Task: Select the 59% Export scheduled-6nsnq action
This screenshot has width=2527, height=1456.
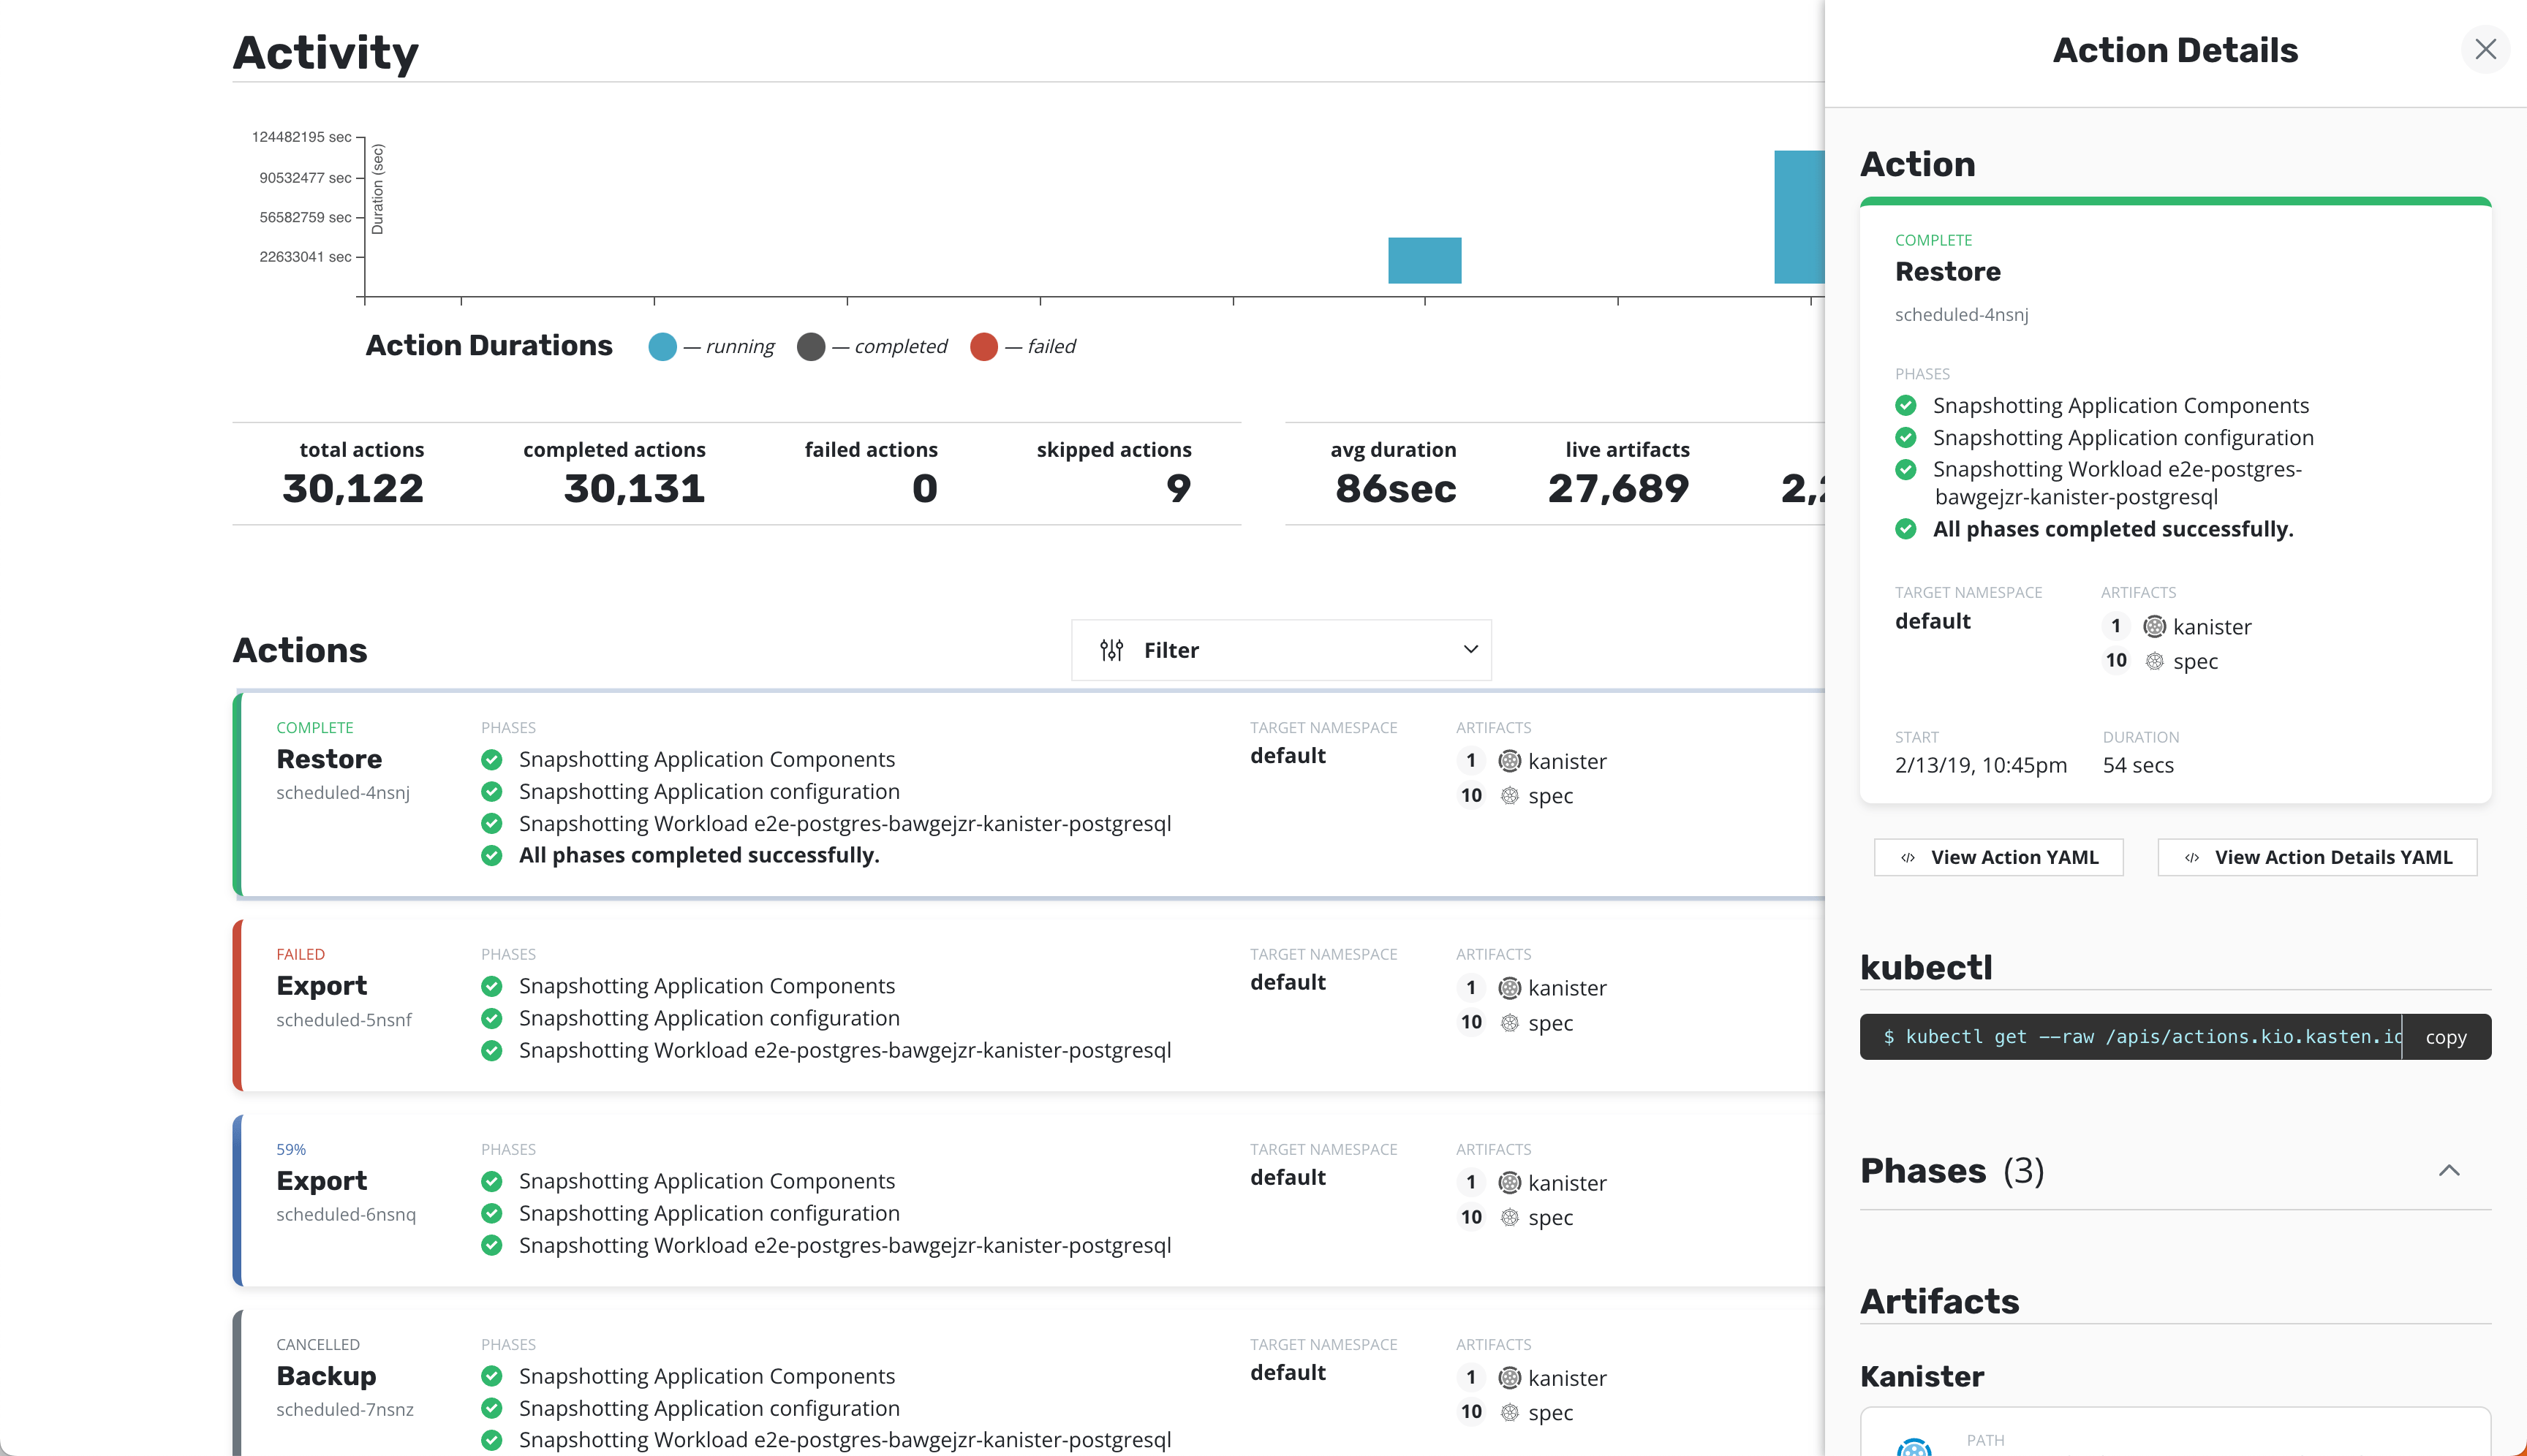Action: tap(322, 1181)
